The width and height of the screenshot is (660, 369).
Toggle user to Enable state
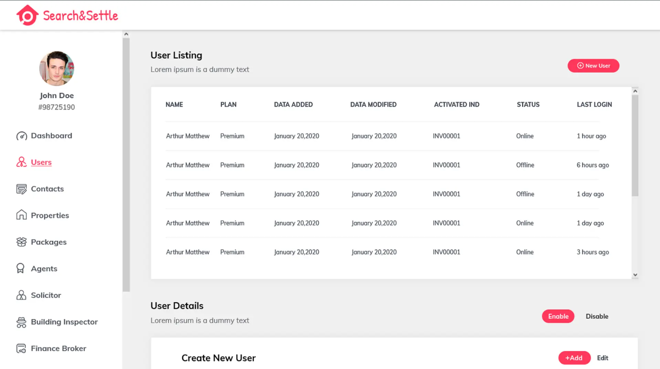(558, 316)
